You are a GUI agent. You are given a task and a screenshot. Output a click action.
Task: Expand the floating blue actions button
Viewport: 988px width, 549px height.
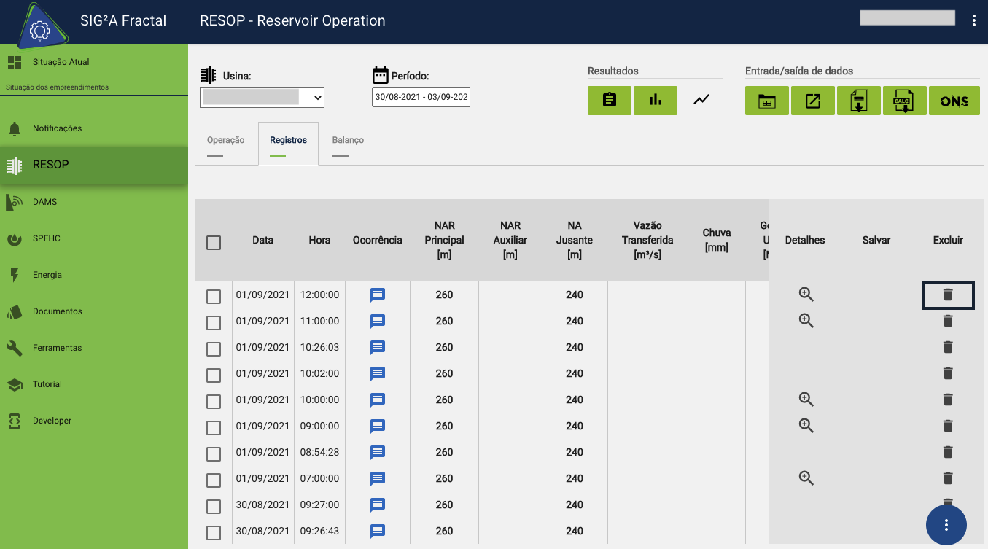pyautogui.click(x=946, y=525)
